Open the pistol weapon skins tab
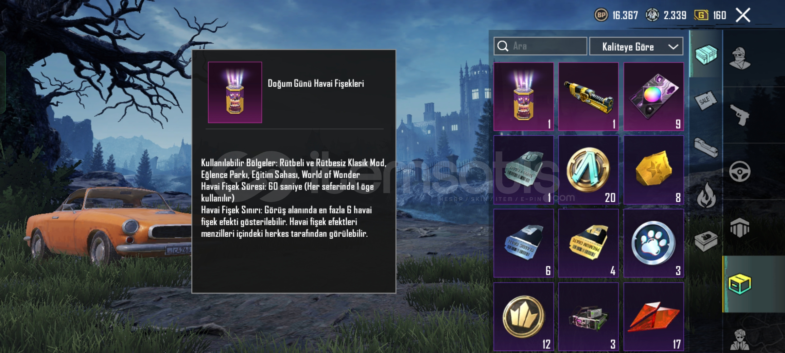The width and height of the screenshot is (785, 353). [740, 115]
